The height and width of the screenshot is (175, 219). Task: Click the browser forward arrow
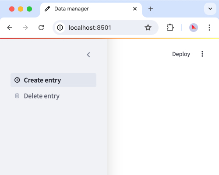[x=25, y=28]
